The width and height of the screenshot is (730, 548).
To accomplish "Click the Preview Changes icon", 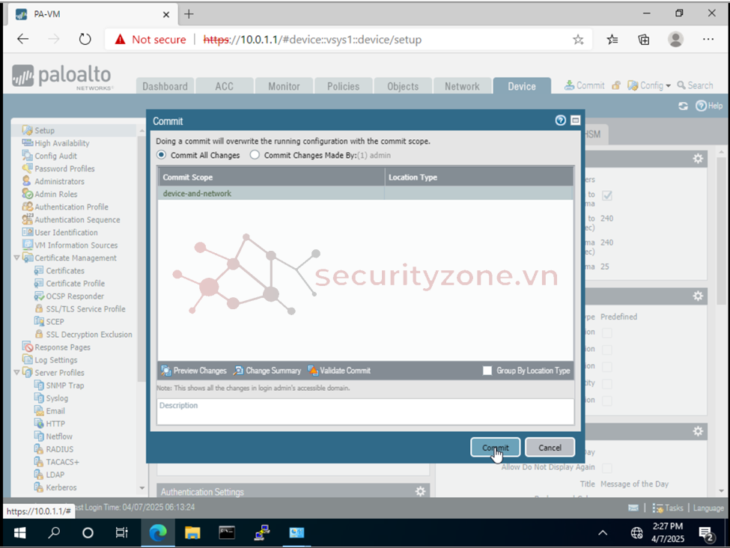I will [166, 371].
